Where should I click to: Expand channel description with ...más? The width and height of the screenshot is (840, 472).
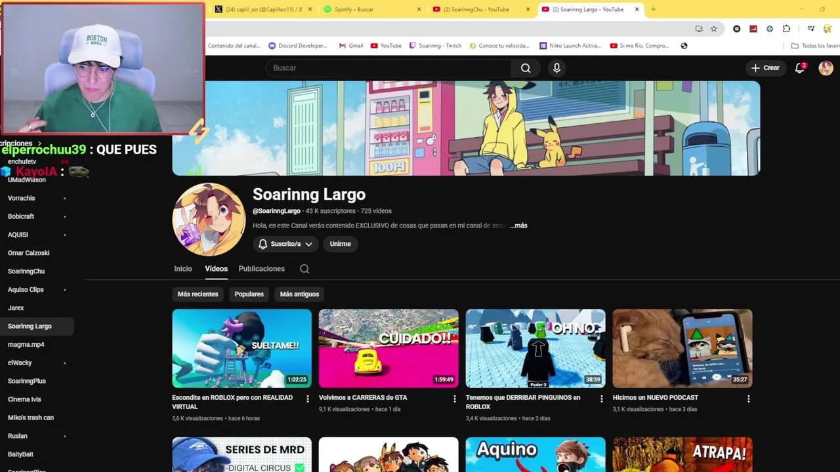(518, 226)
